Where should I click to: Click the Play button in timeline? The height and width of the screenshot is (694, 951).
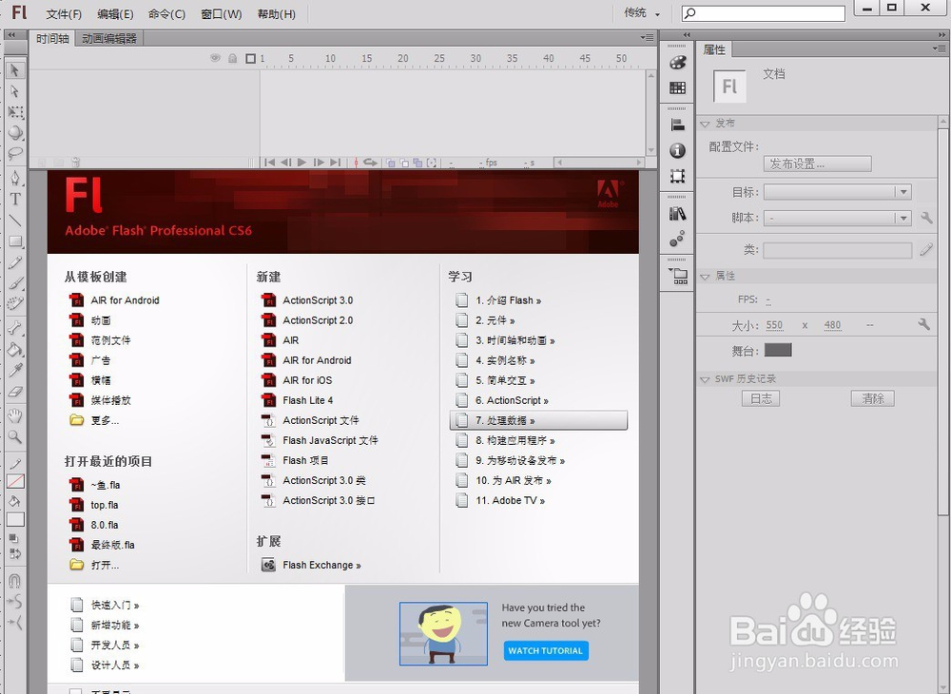(301, 163)
